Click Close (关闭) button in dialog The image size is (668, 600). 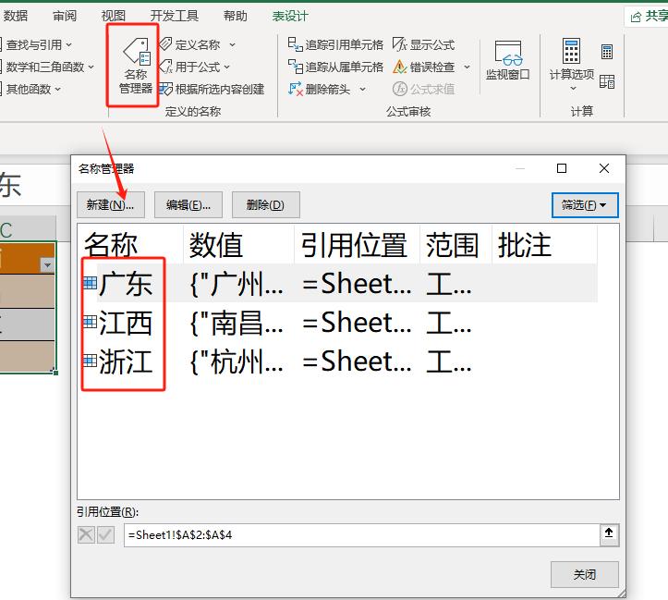(585, 574)
